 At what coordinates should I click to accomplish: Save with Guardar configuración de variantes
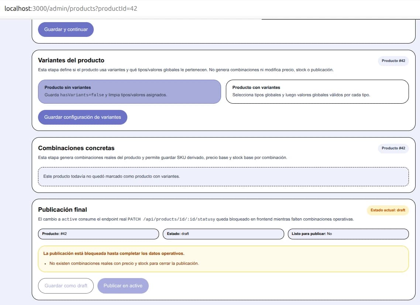click(x=82, y=117)
